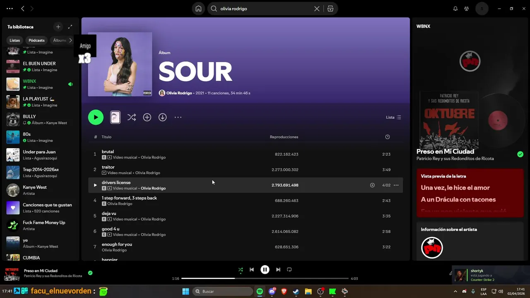
Task: Open the BULLY album by Kanye West
Action: [41, 120]
